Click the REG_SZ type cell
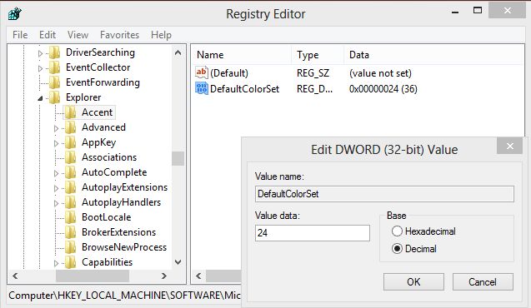 coord(313,73)
